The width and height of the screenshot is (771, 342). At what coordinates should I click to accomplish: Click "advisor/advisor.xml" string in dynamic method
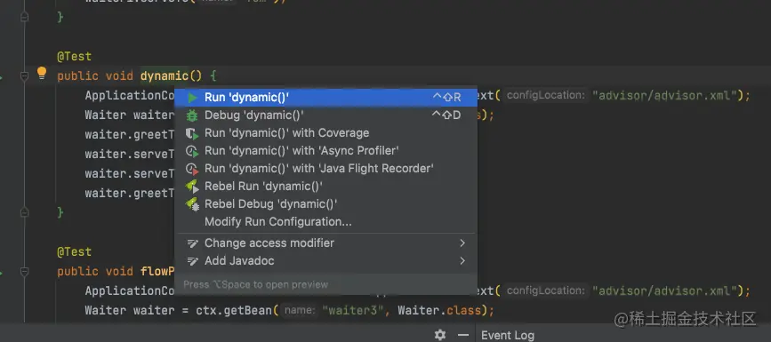coord(665,95)
